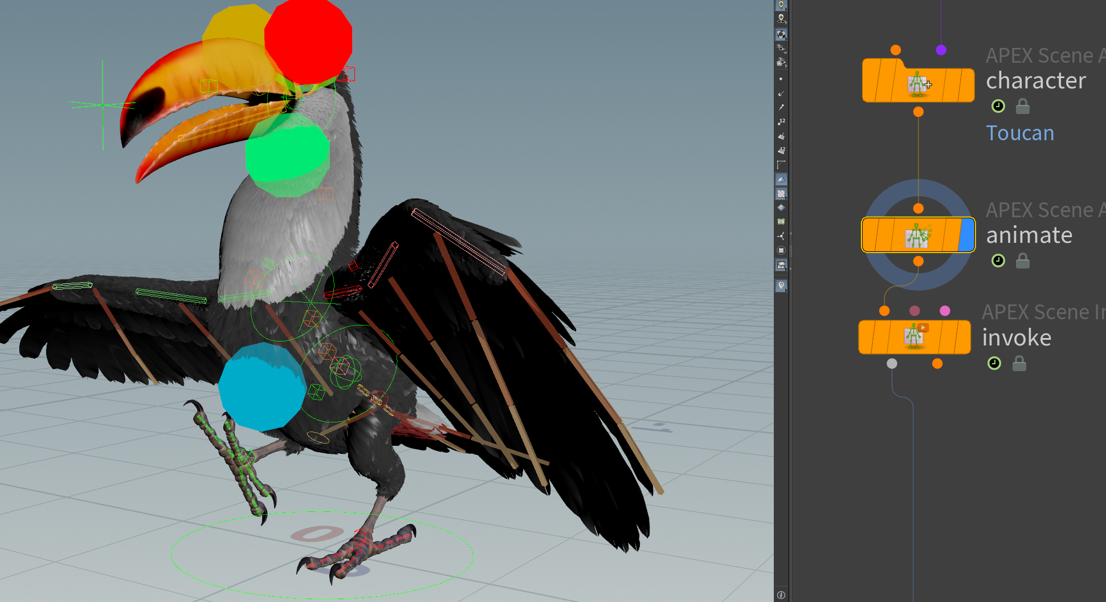
Task: Select the invoke node
Action: click(x=914, y=337)
